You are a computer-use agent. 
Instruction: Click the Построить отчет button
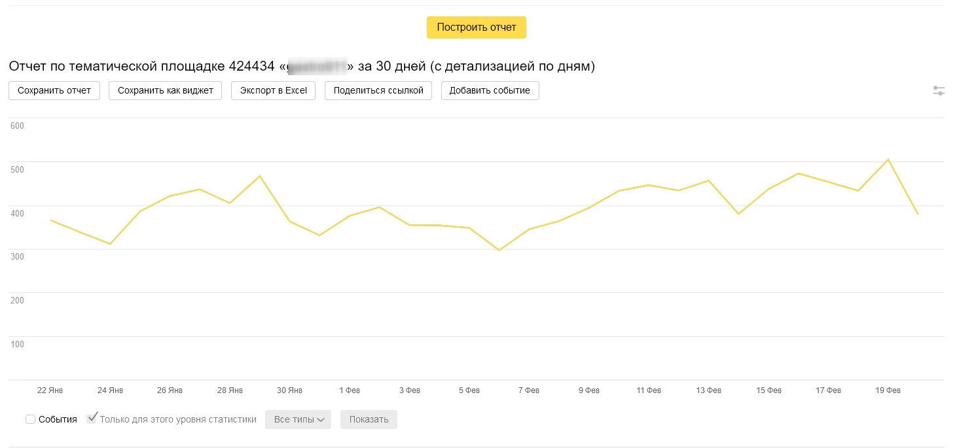476,27
